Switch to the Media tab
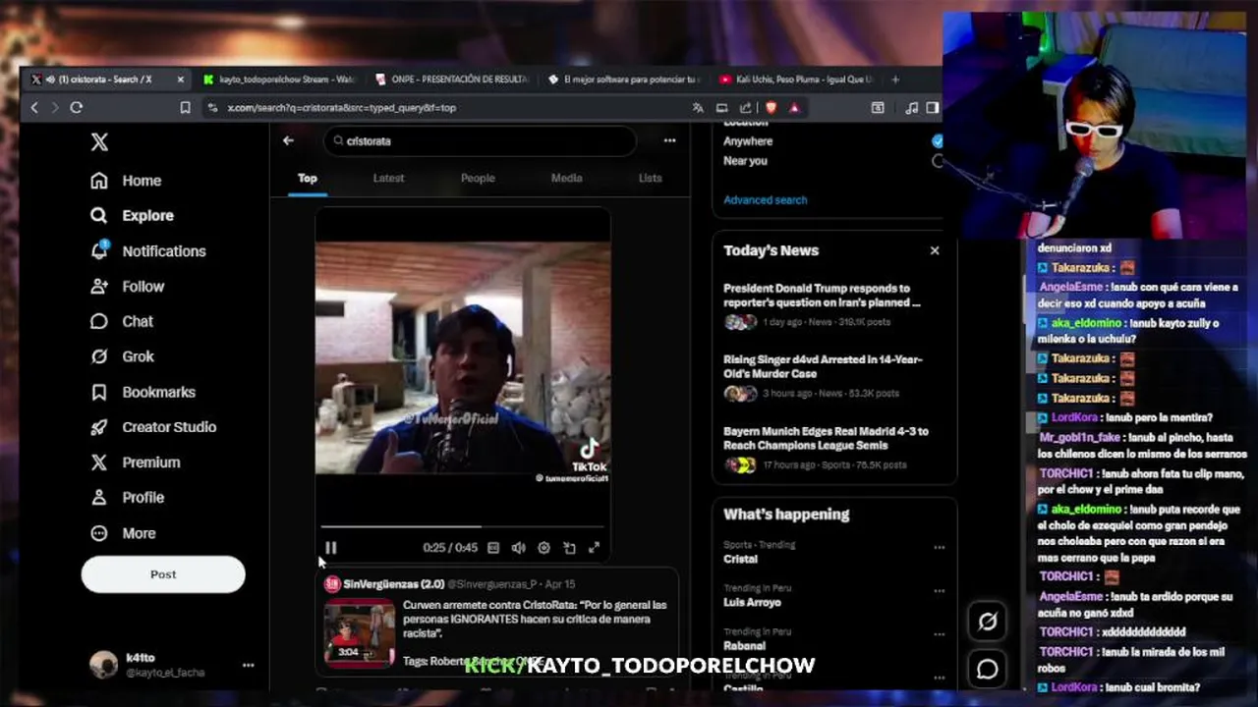The height and width of the screenshot is (707, 1258). (x=566, y=178)
